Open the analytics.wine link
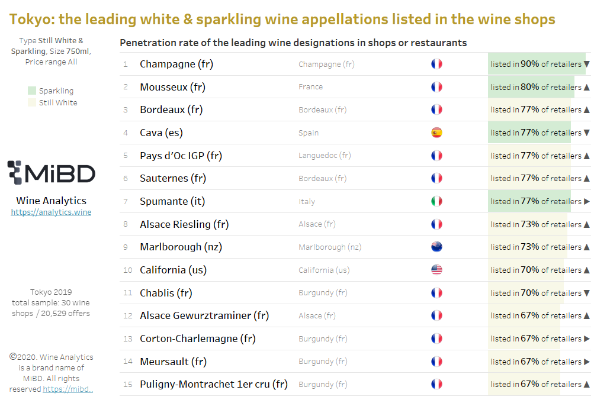 (x=51, y=212)
